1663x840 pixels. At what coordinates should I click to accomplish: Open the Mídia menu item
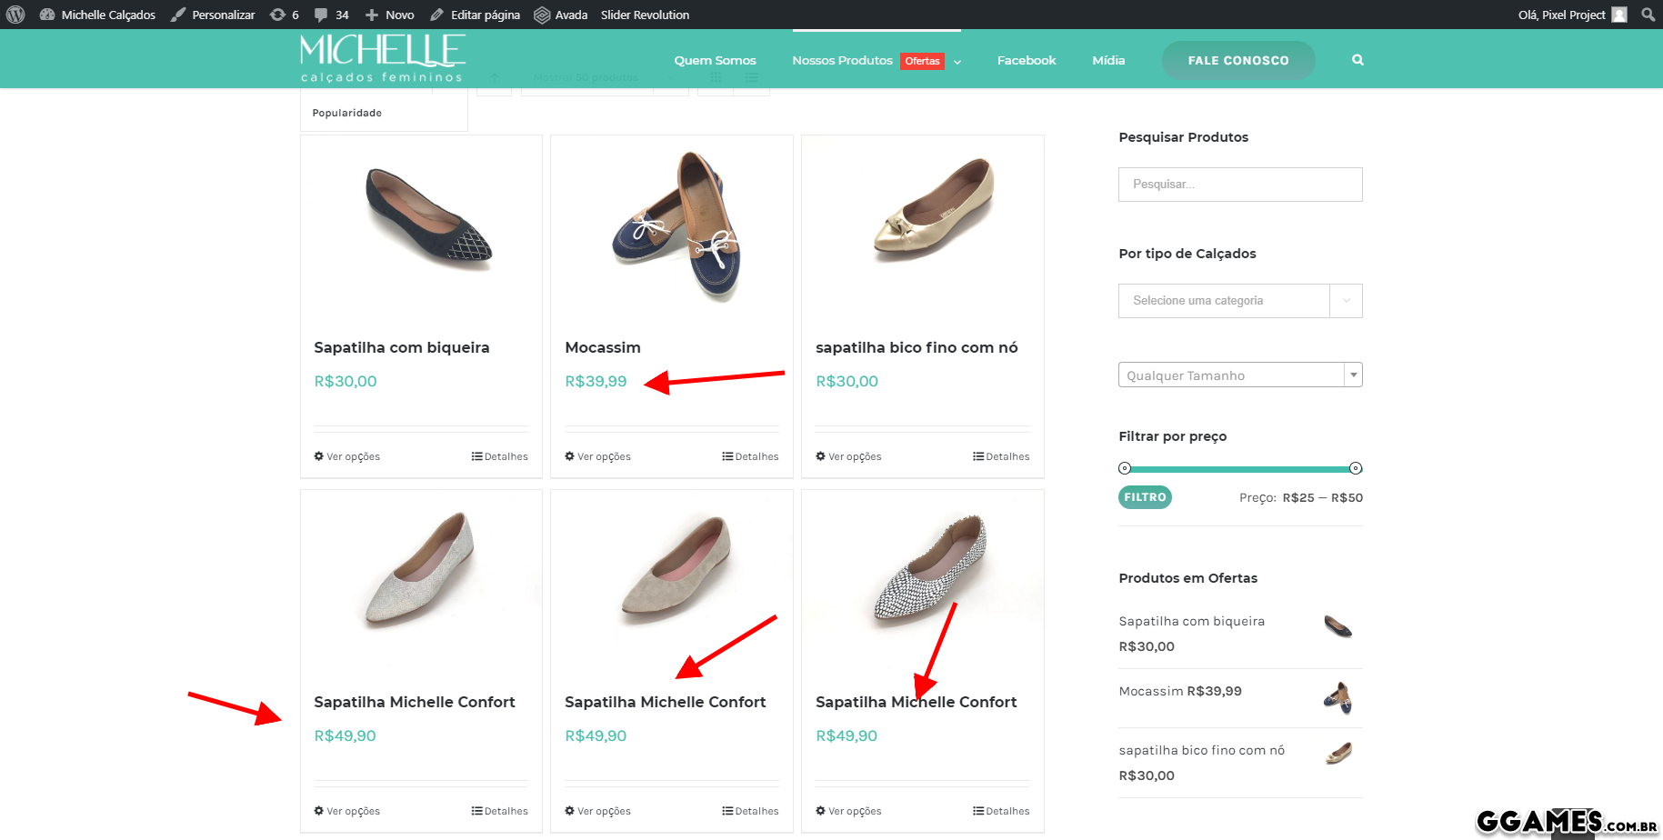click(x=1108, y=60)
